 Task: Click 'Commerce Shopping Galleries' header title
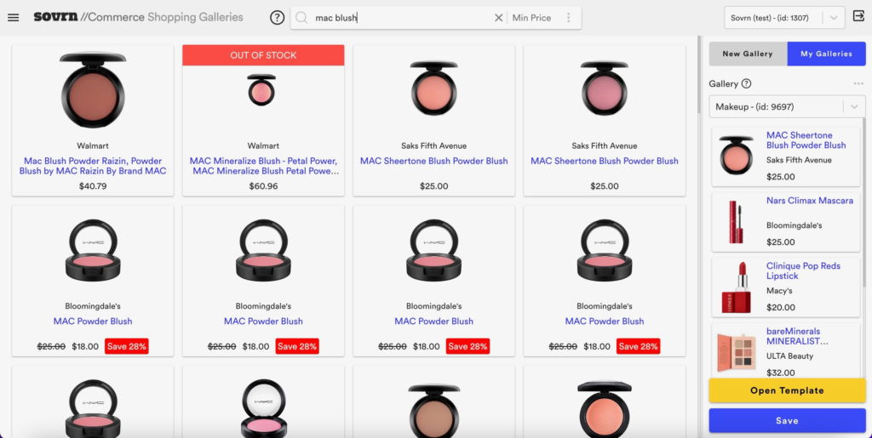tap(161, 17)
